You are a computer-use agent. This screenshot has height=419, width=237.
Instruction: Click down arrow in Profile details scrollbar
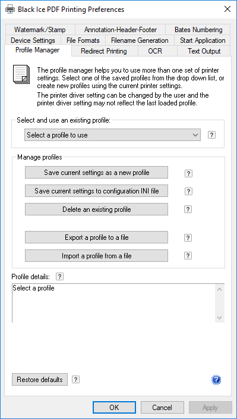point(219,318)
